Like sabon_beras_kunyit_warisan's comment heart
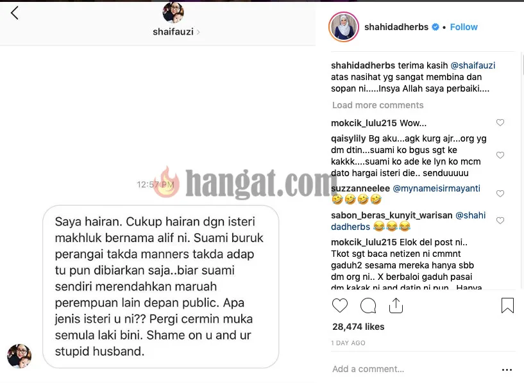The height and width of the screenshot is (383, 524). [x=500, y=220]
